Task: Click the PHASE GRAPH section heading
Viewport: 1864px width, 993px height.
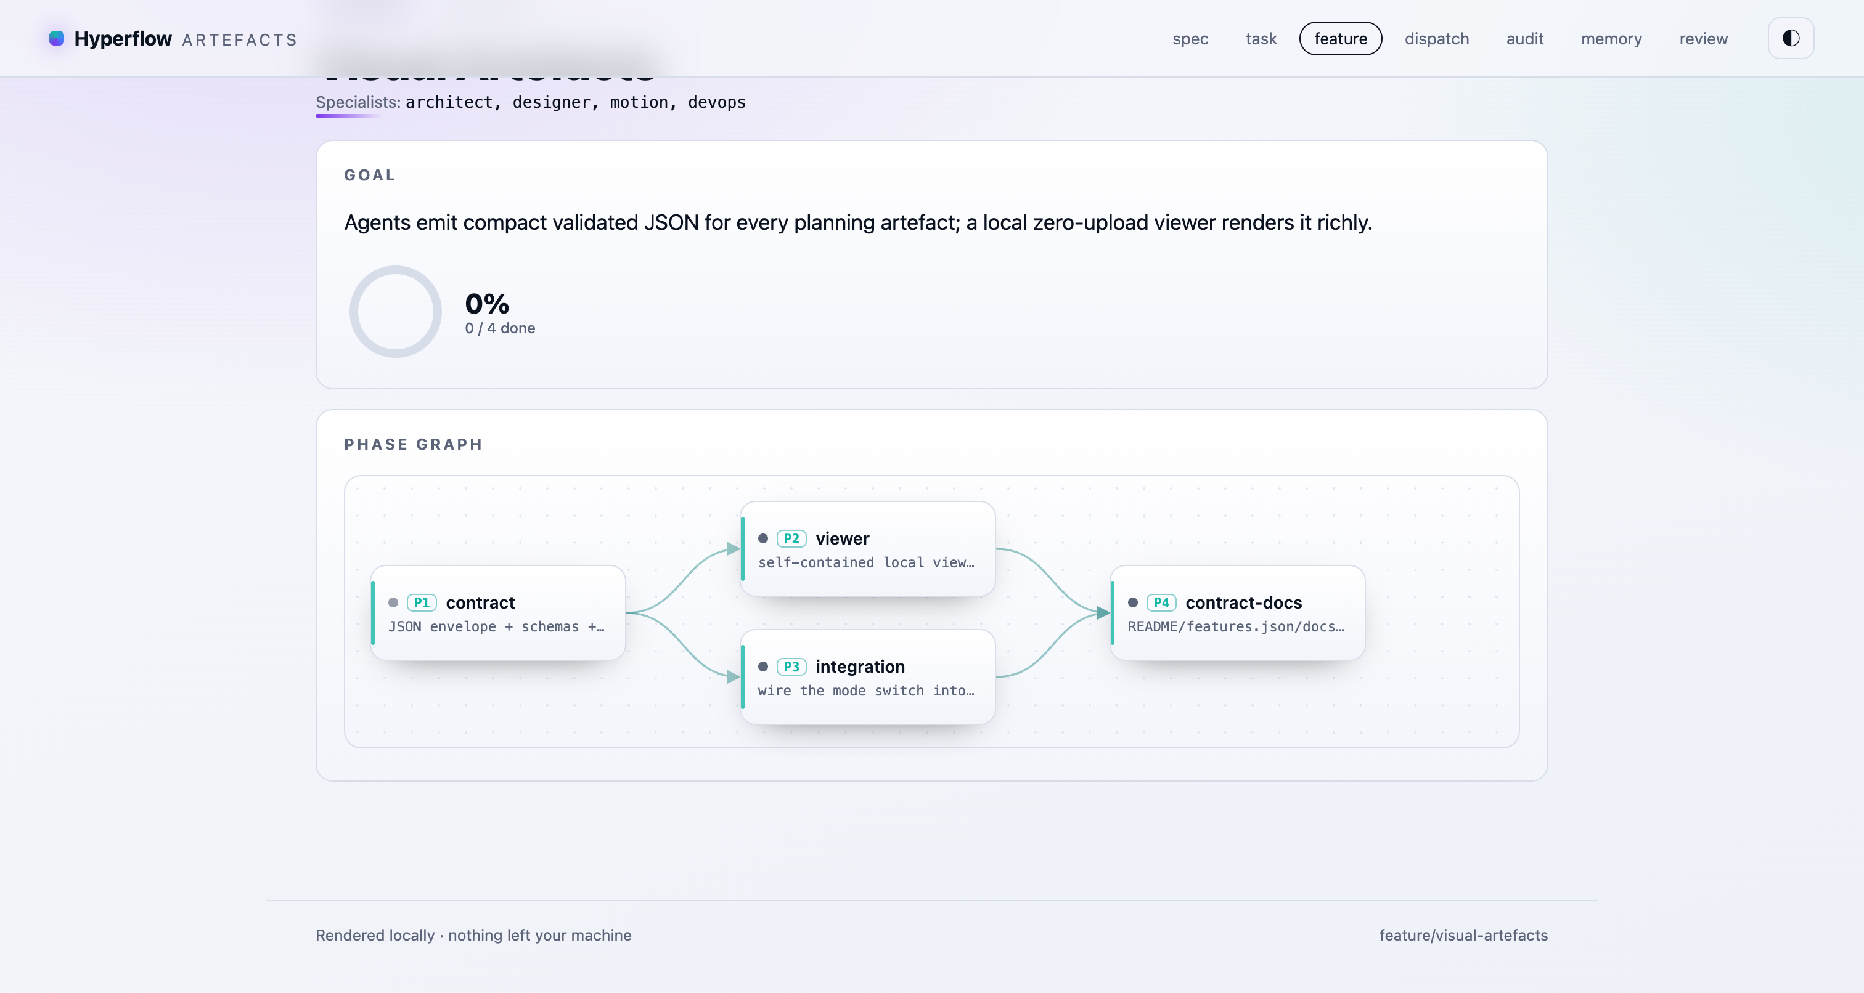Action: click(413, 444)
